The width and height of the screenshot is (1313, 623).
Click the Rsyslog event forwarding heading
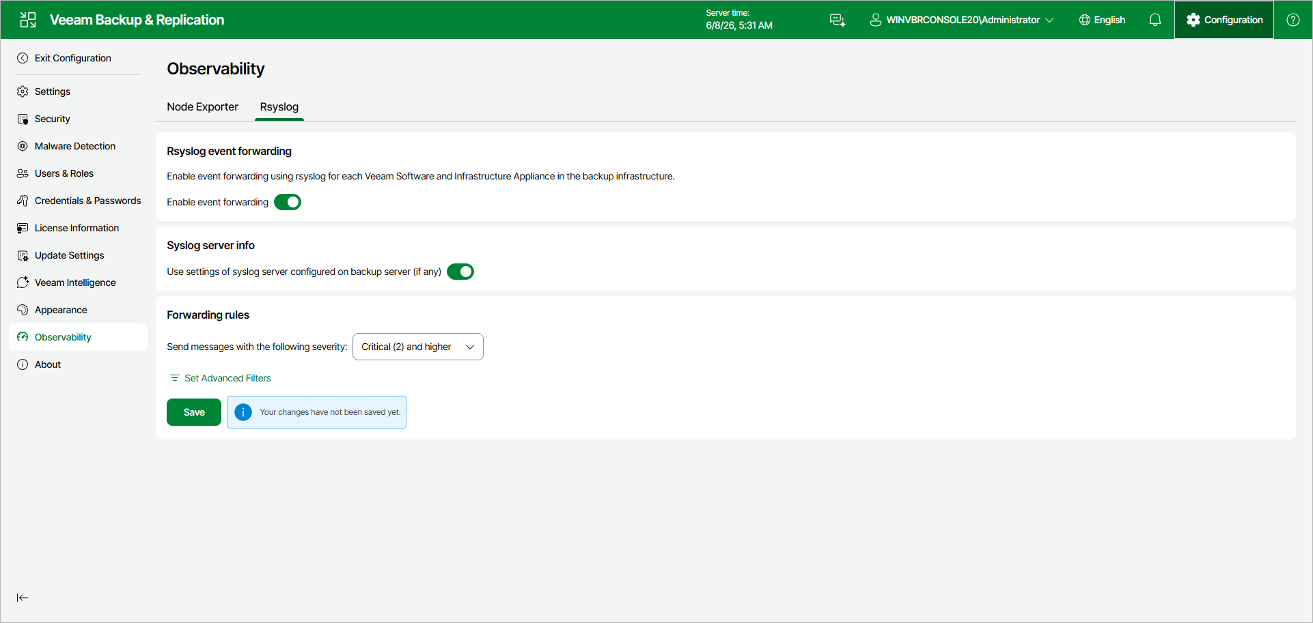click(229, 151)
